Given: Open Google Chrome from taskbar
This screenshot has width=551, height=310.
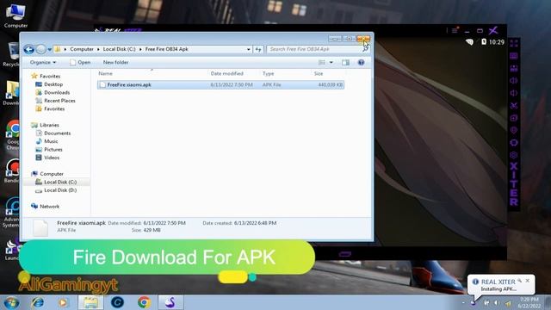Looking at the screenshot, I should pyautogui.click(x=144, y=302).
